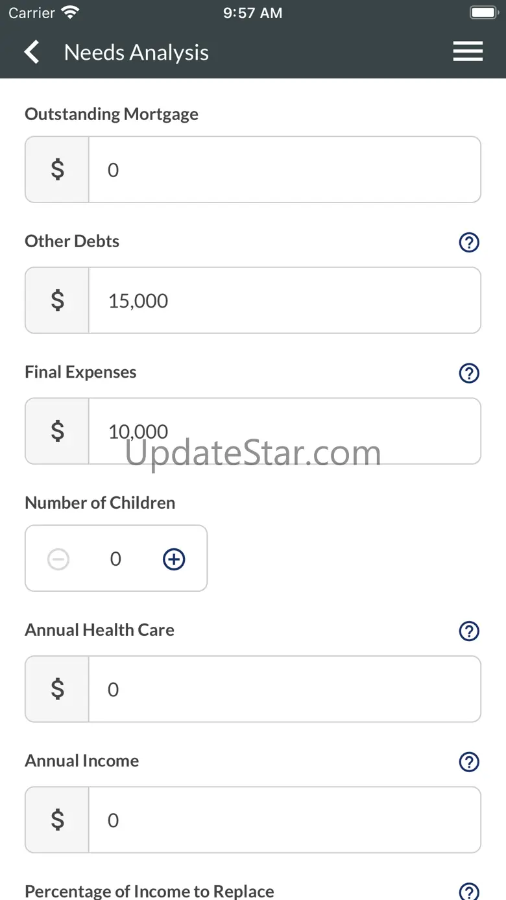Decrease Number of Children with minus
The image size is (506, 900).
click(x=58, y=559)
